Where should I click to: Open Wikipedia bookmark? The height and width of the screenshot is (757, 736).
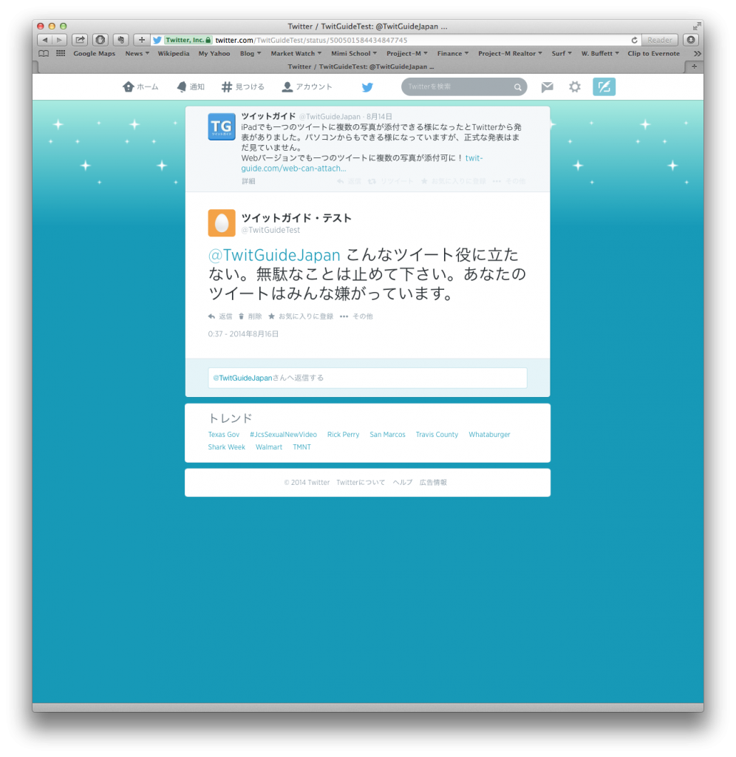tap(173, 53)
